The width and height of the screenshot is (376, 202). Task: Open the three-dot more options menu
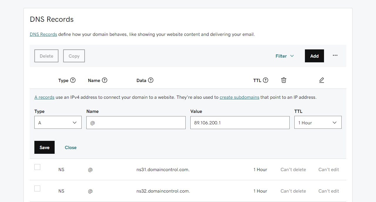335,56
